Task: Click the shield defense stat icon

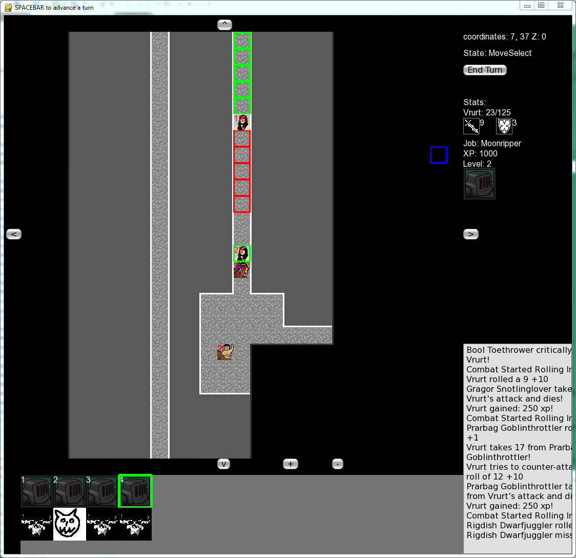Action: pos(504,126)
